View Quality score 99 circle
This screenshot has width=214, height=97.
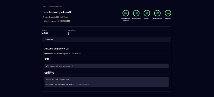point(147,13)
